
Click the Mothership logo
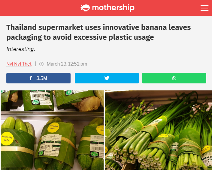[107, 8]
